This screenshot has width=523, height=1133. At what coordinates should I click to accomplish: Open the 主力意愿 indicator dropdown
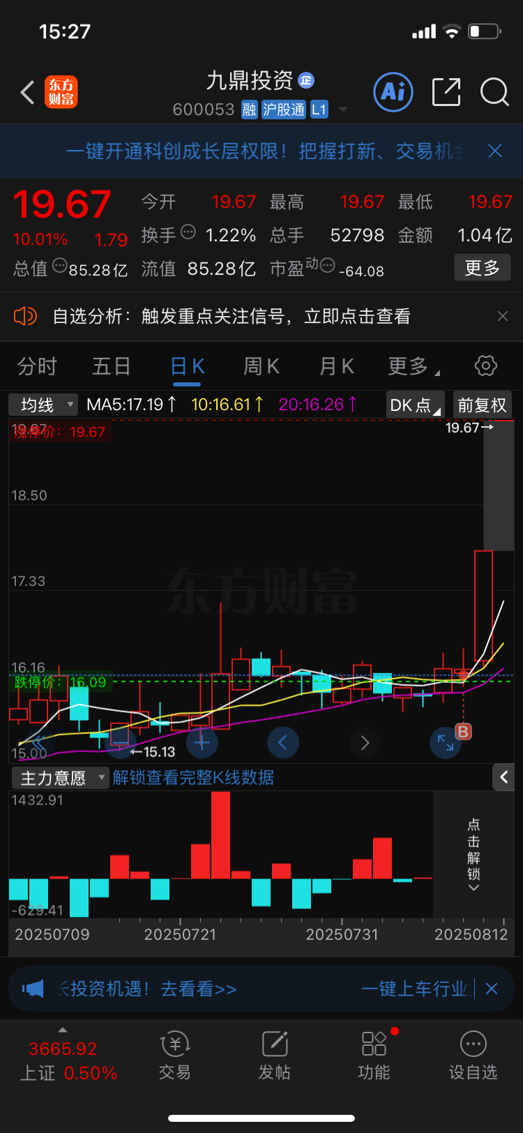(x=60, y=777)
